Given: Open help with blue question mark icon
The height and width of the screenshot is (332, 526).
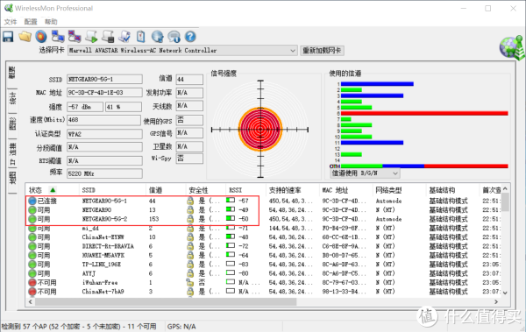Looking at the screenshot, I should point(190,36).
